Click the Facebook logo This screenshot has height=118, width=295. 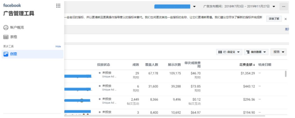tap(12, 5)
